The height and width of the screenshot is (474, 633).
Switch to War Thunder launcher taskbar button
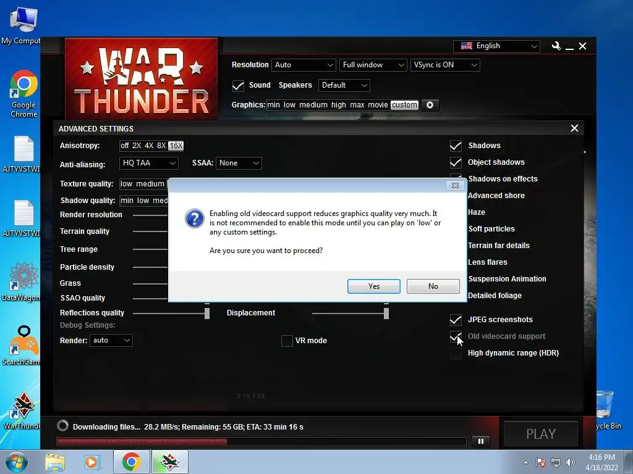click(x=169, y=462)
